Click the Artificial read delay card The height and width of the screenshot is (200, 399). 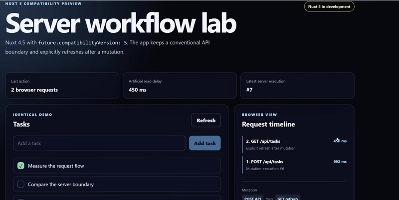(x=180, y=86)
